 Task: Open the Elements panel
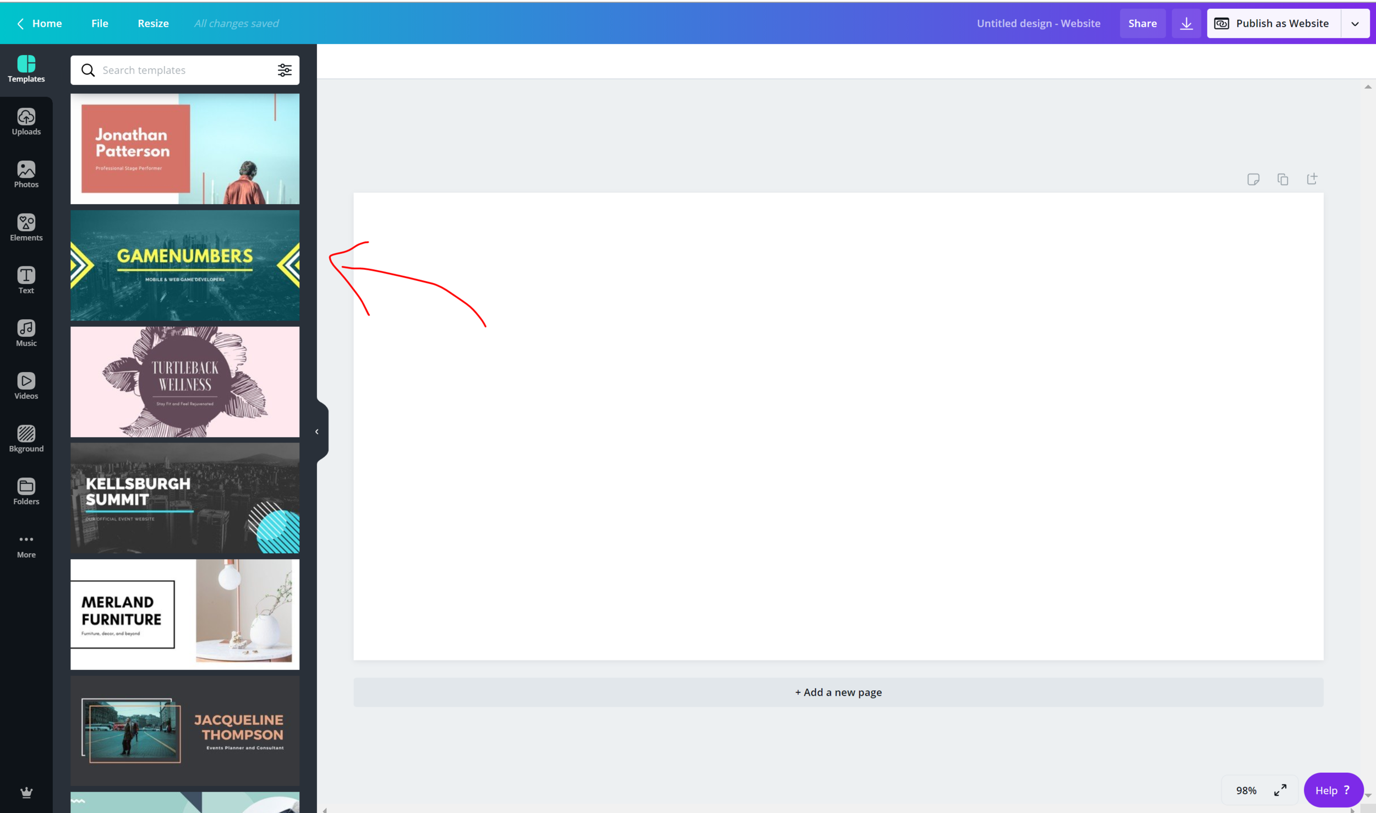click(26, 227)
